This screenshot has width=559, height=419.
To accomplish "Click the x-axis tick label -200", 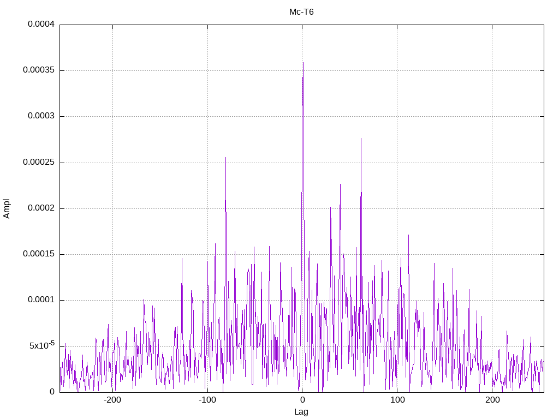I will tap(112, 400).
